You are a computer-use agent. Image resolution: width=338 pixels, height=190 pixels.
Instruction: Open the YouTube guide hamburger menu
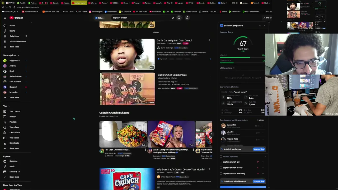coord(5,18)
